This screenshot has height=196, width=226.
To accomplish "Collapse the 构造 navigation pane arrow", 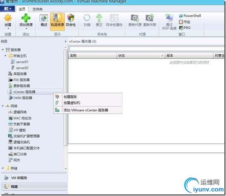I will 65,41.
